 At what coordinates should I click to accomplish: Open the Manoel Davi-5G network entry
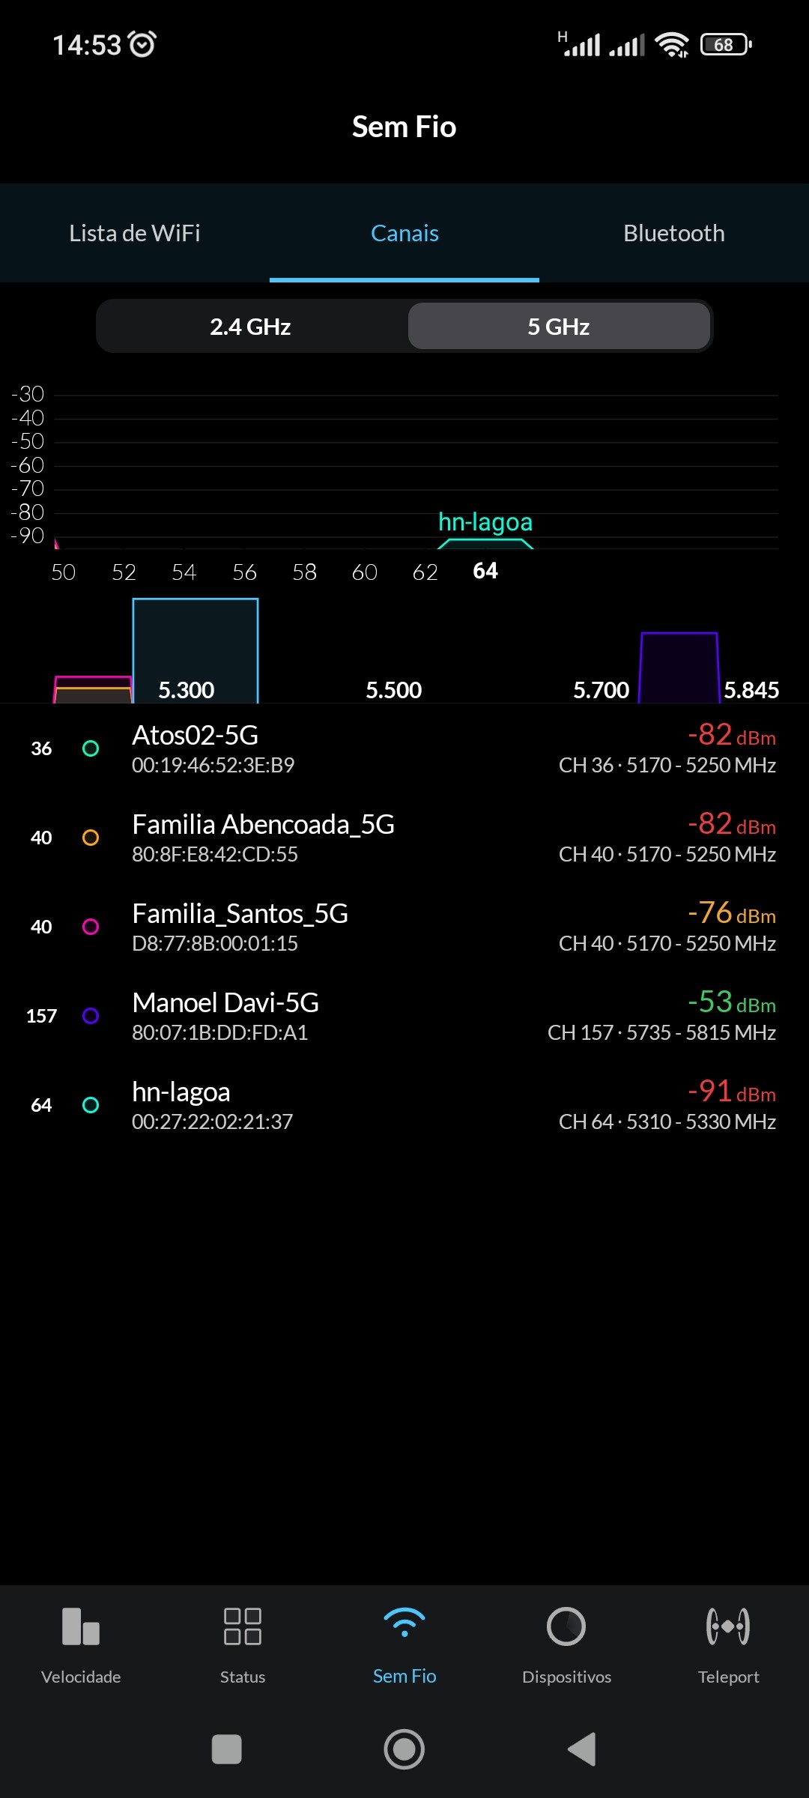[404, 1017]
